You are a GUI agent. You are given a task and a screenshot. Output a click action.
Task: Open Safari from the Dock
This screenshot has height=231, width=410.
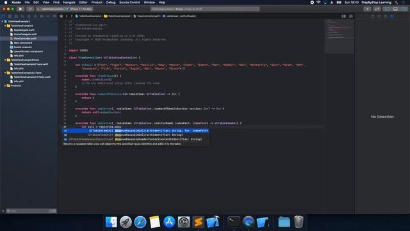[x=140, y=222]
